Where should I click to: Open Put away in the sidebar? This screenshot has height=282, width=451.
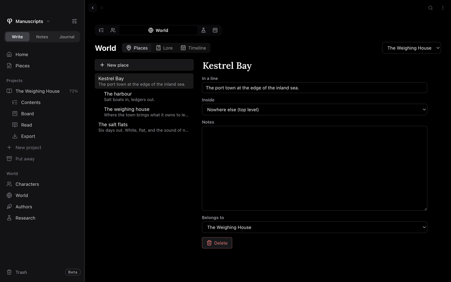[42, 159]
